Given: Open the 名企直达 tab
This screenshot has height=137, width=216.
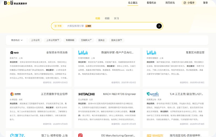Looking at the screenshot, I should [133, 3].
